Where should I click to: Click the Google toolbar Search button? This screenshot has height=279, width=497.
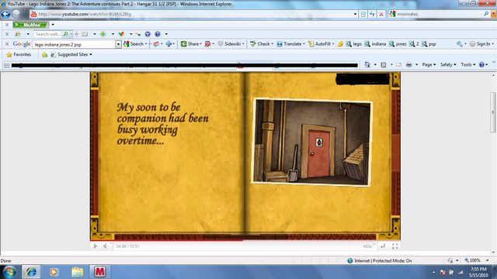[x=134, y=44]
